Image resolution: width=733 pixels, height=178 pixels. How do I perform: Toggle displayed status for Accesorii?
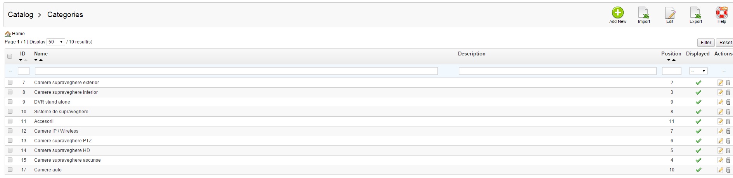(698, 121)
